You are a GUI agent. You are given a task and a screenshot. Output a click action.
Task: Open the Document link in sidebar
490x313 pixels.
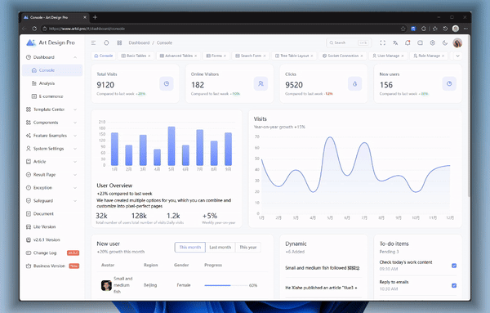click(52, 214)
